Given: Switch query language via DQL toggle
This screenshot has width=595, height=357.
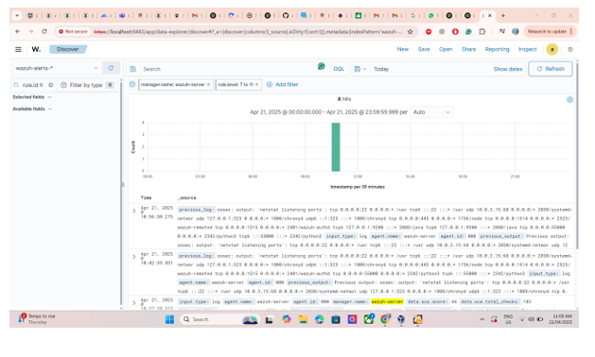Looking at the screenshot, I should pos(339,69).
